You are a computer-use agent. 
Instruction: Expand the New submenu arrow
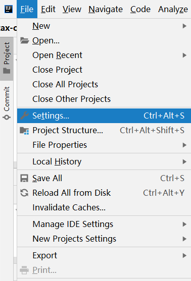coord(184,26)
